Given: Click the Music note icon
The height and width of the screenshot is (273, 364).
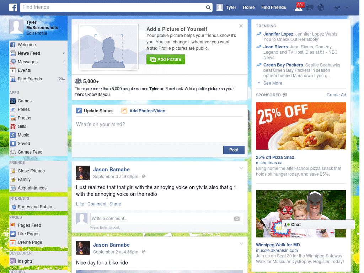Looking at the screenshot, I should 13,135.
